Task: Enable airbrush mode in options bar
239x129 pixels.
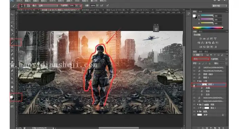Action: 102,6
